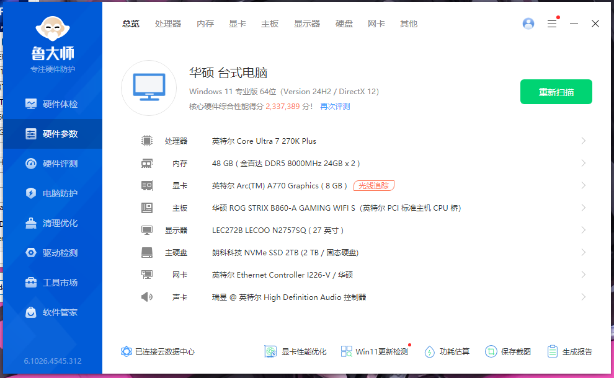Open 清理优化 sidebar item
614x378 pixels.
(x=53, y=223)
